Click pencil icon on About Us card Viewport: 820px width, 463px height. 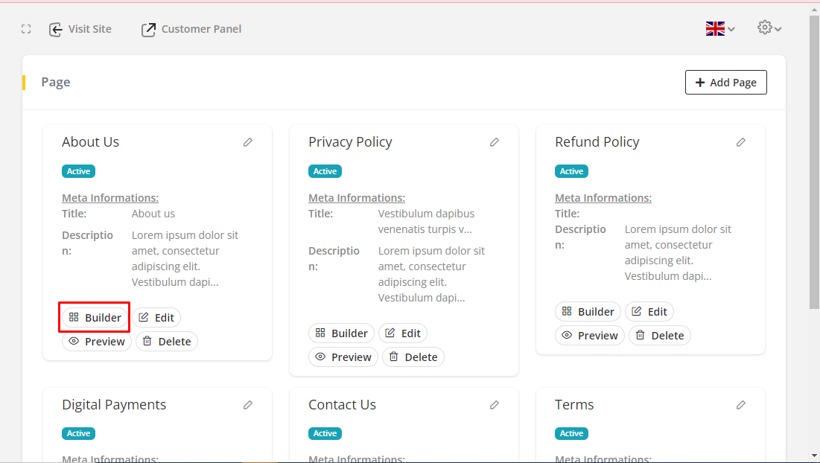[248, 142]
